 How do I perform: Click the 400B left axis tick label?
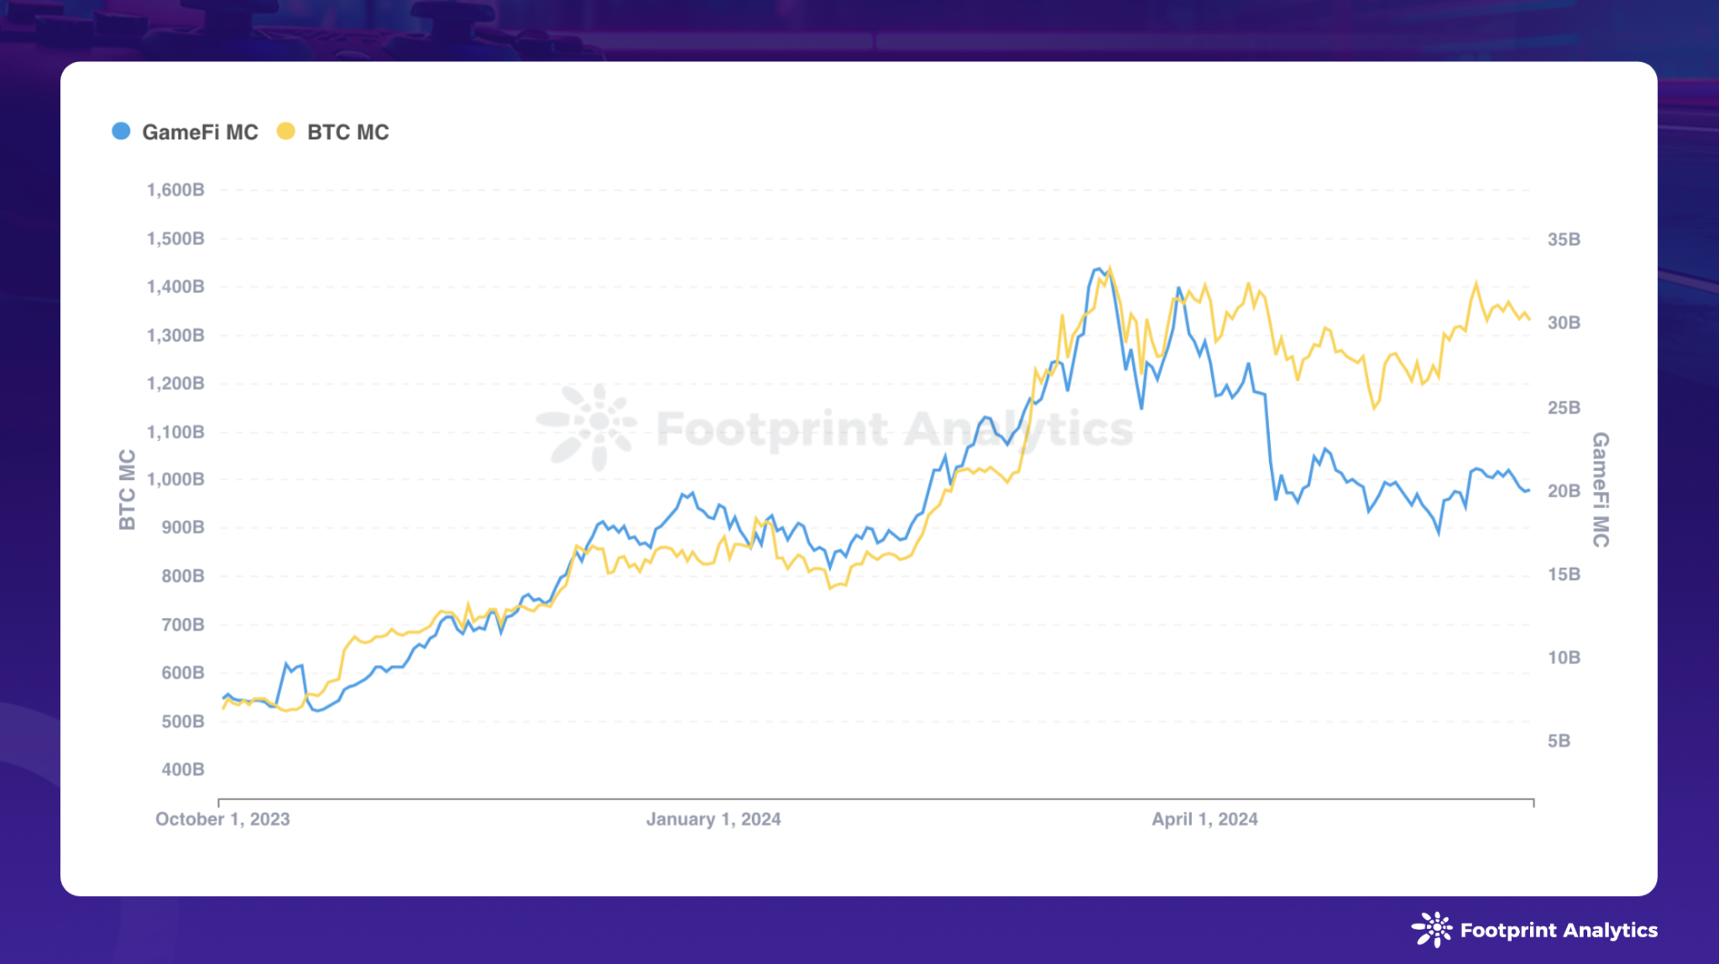(183, 770)
